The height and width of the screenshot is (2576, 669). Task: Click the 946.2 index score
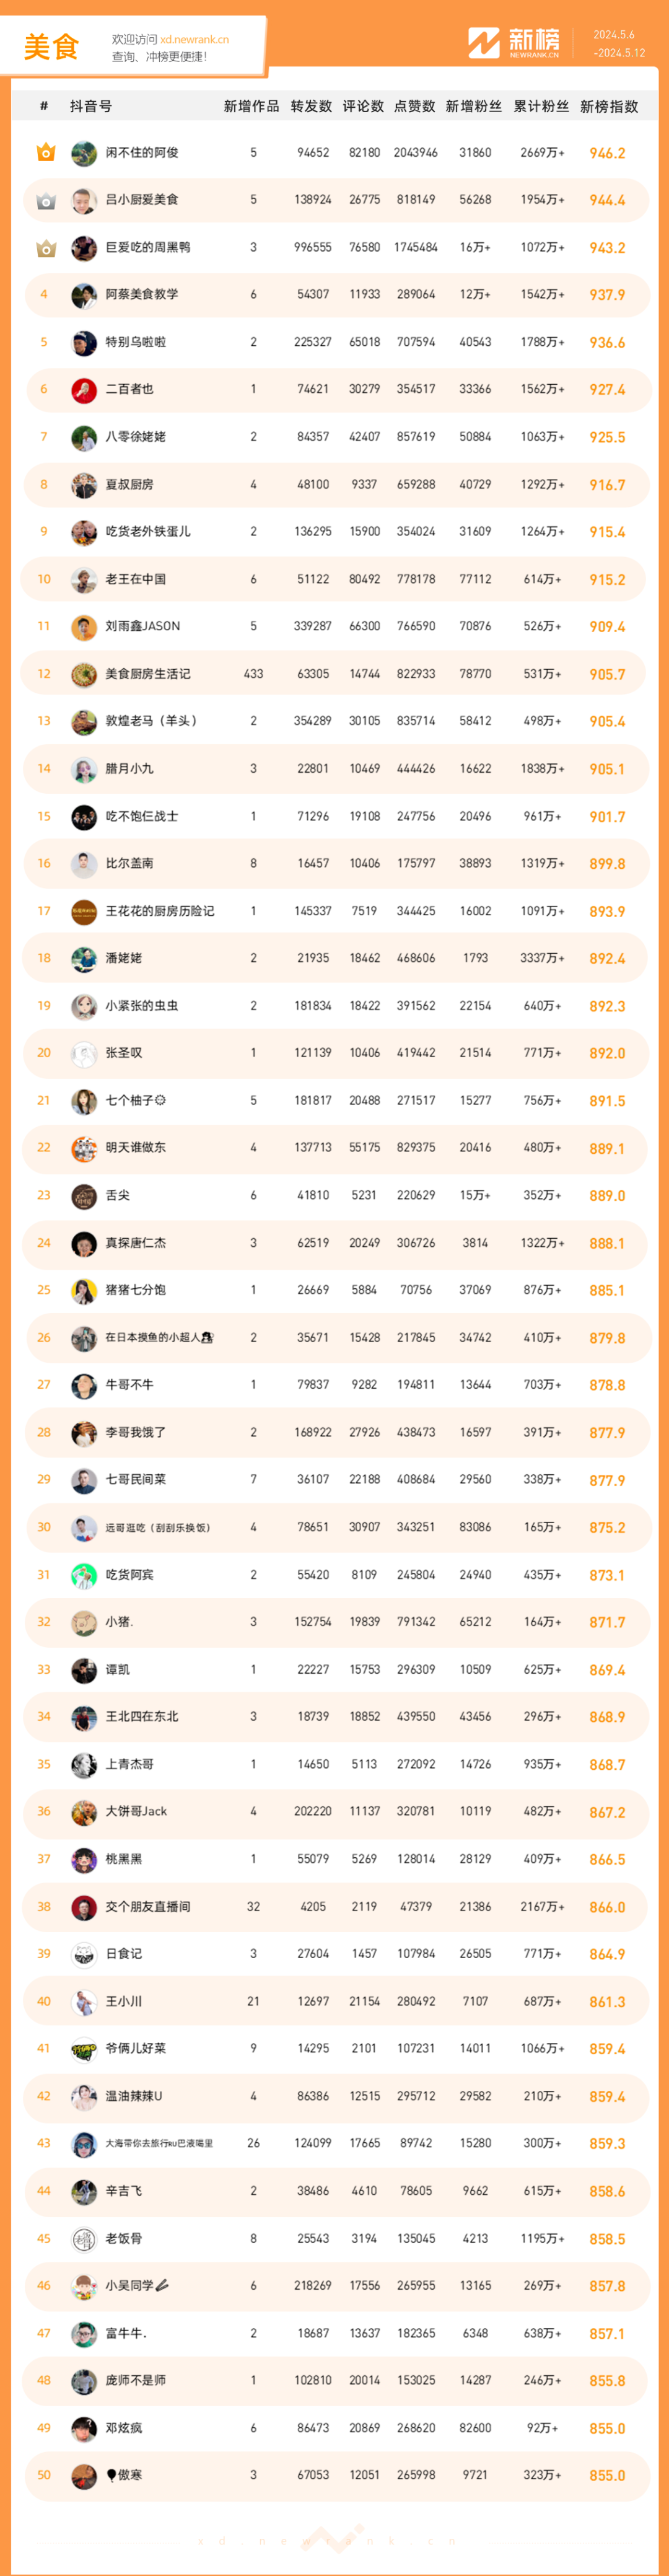[x=607, y=154]
